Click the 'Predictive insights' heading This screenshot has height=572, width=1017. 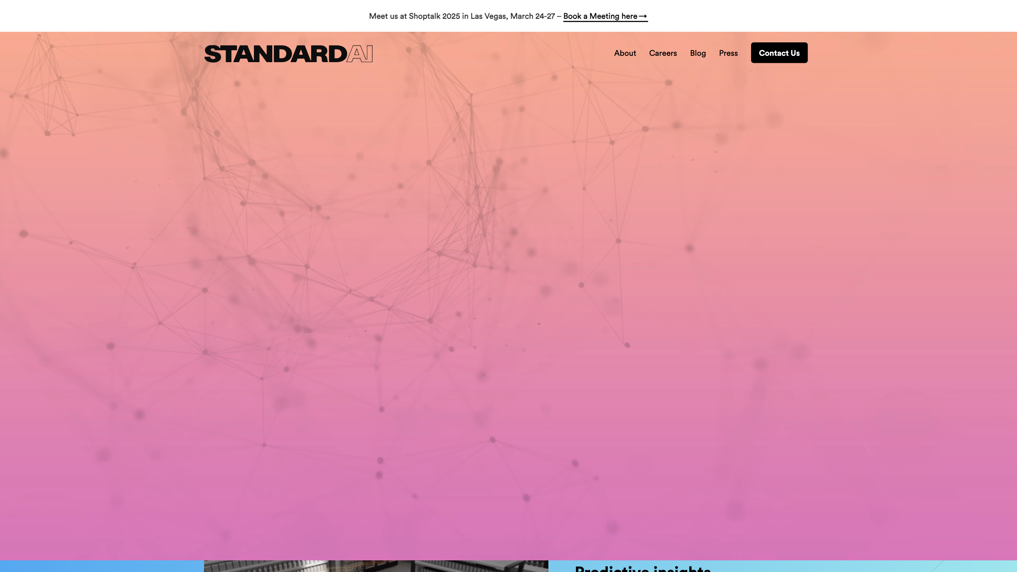642,568
